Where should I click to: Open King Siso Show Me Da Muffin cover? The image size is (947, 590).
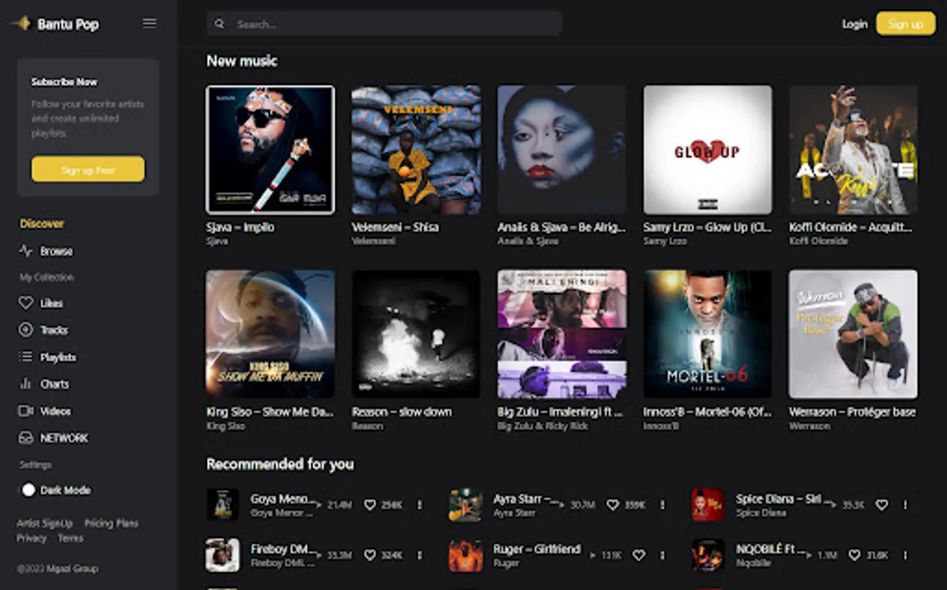pyautogui.click(x=270, y=334)
